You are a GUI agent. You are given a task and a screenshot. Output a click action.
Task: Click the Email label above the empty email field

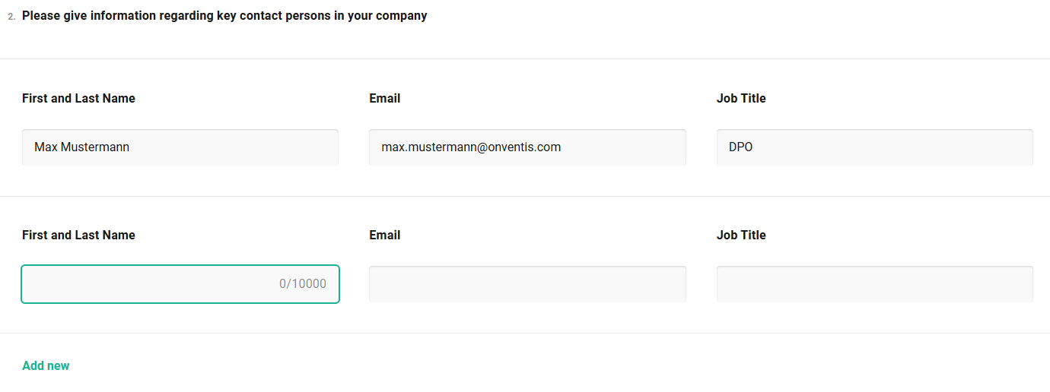click(x=384, y=235)
